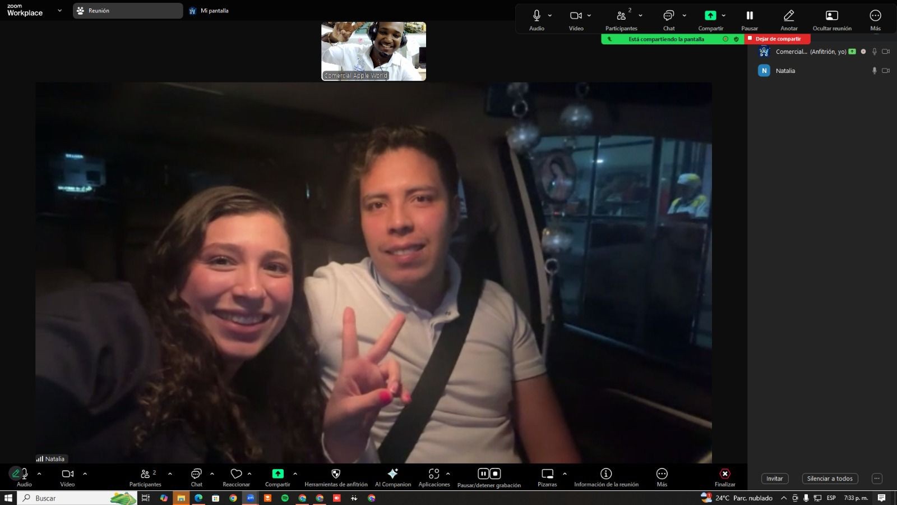This screenshot has height=505, width=897.
Task: Open the Aplicaciones icon
Action: (x=434, y=474)
